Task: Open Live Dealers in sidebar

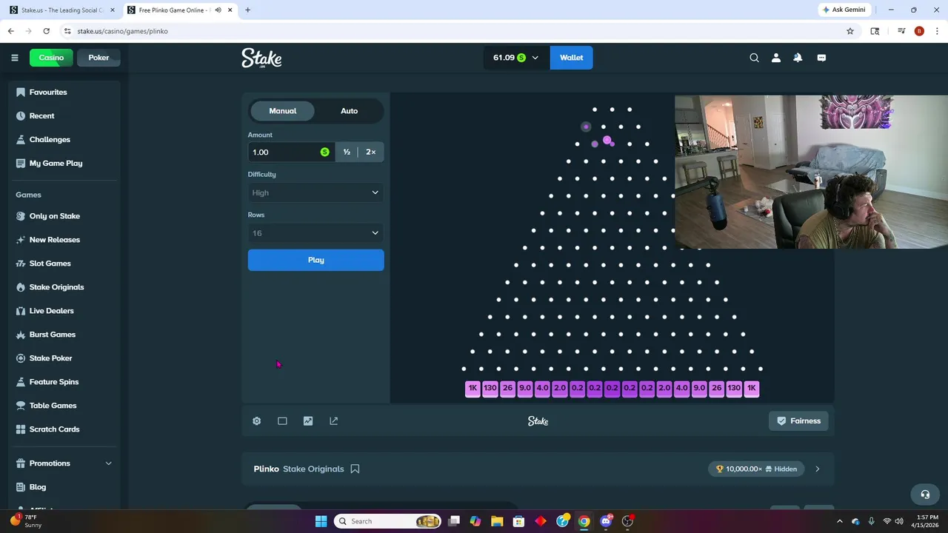Action: coord(64,311)
